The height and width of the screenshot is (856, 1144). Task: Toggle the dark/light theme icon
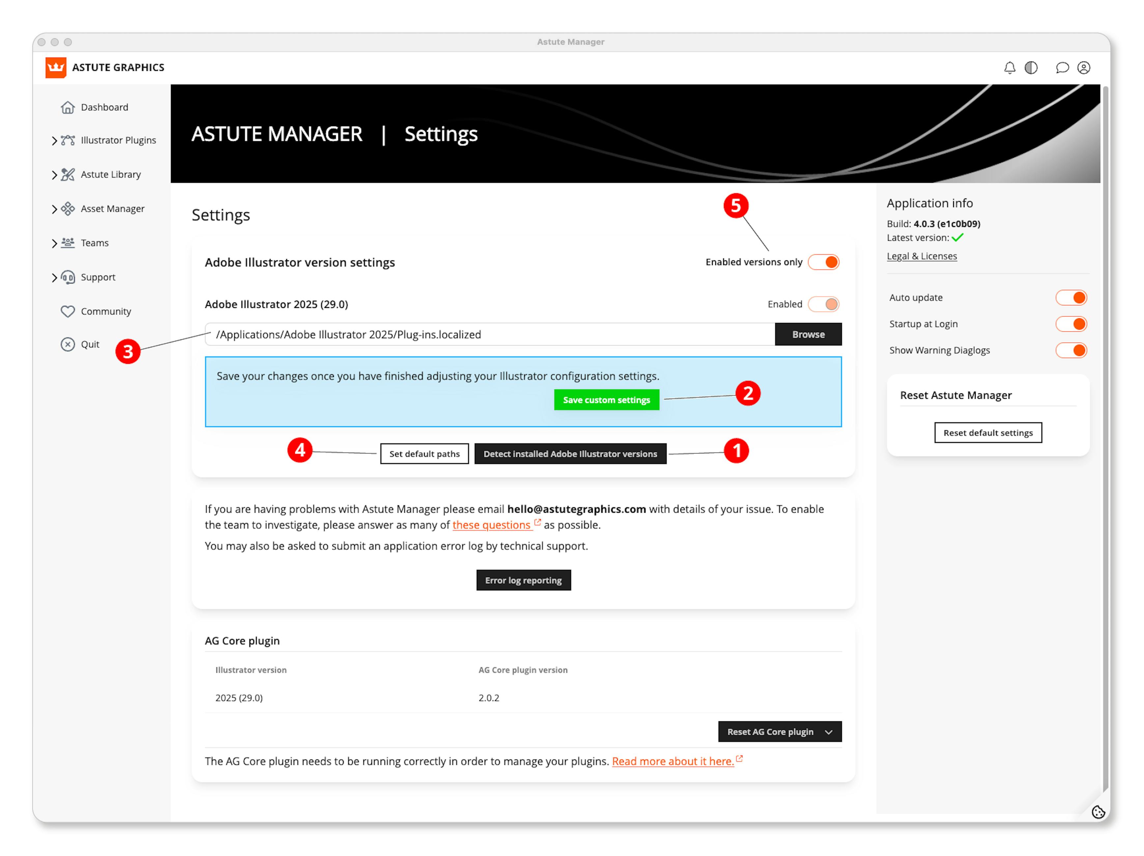[x=1031, y=68]
